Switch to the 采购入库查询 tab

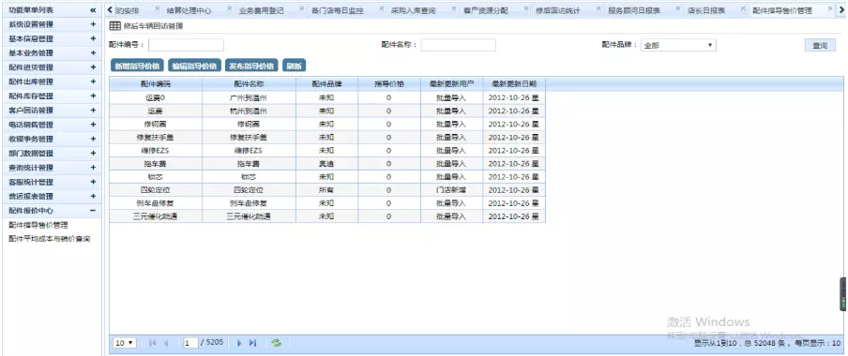tap(413, 10)
